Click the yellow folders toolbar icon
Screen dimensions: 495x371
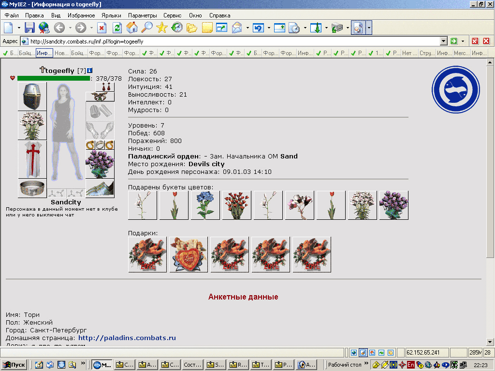pos(191,28)
